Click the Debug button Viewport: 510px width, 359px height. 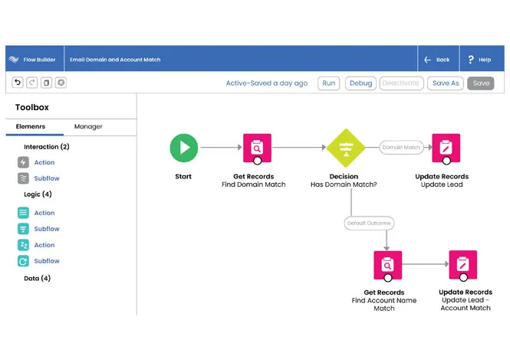pos(360,83)
